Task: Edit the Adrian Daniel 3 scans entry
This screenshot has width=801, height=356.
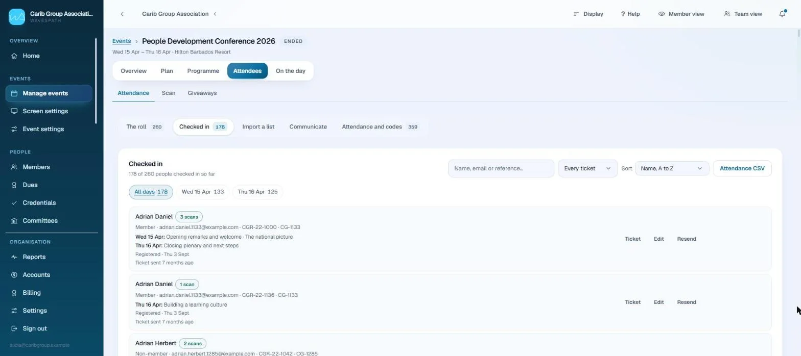Action: point(658,239)
